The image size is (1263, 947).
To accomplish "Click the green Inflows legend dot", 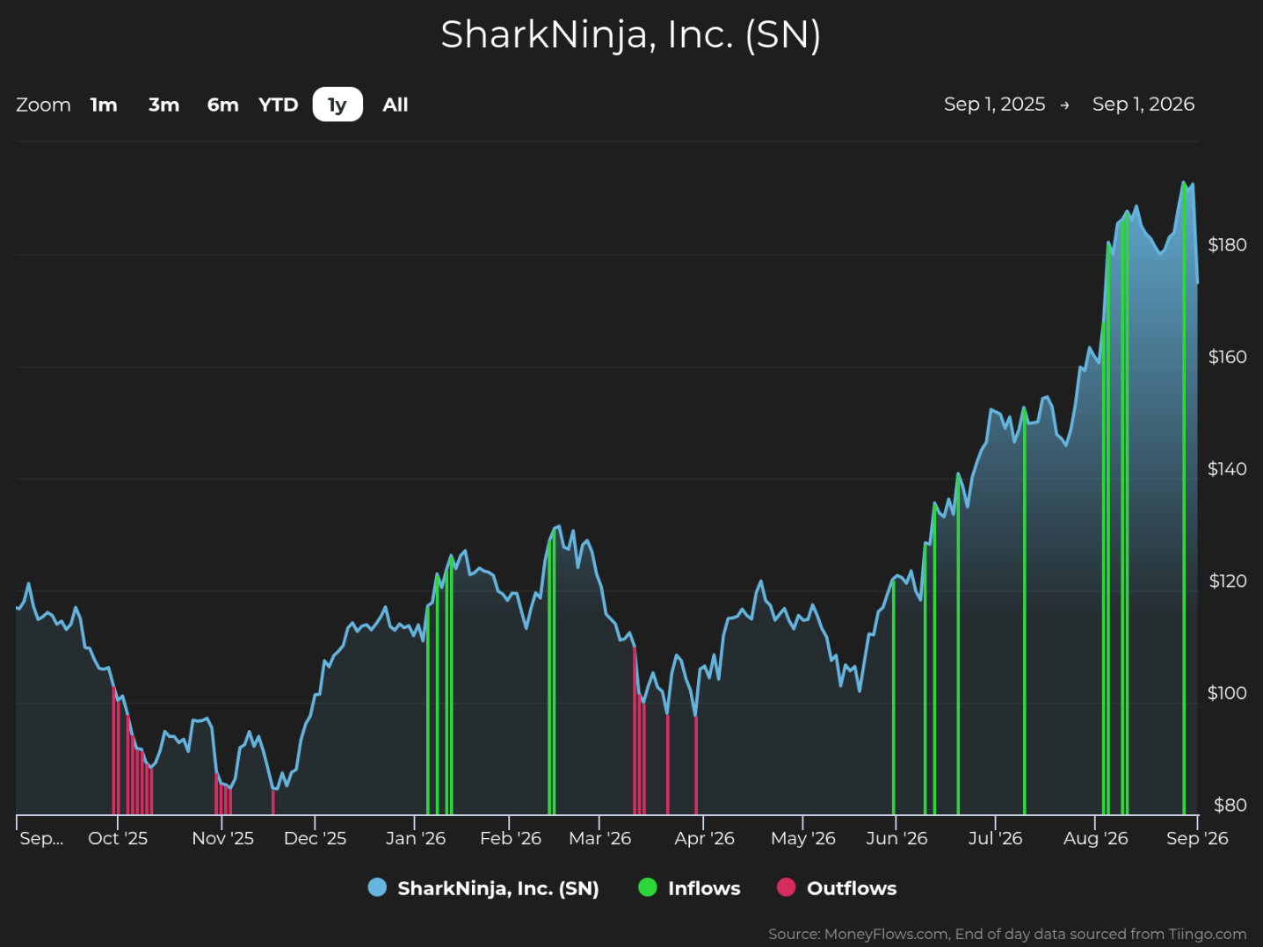I will point(648,887).
